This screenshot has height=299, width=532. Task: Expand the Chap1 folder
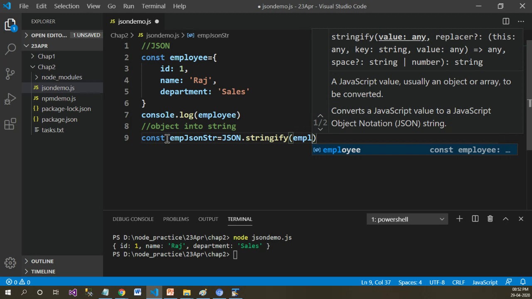(62, 56)
